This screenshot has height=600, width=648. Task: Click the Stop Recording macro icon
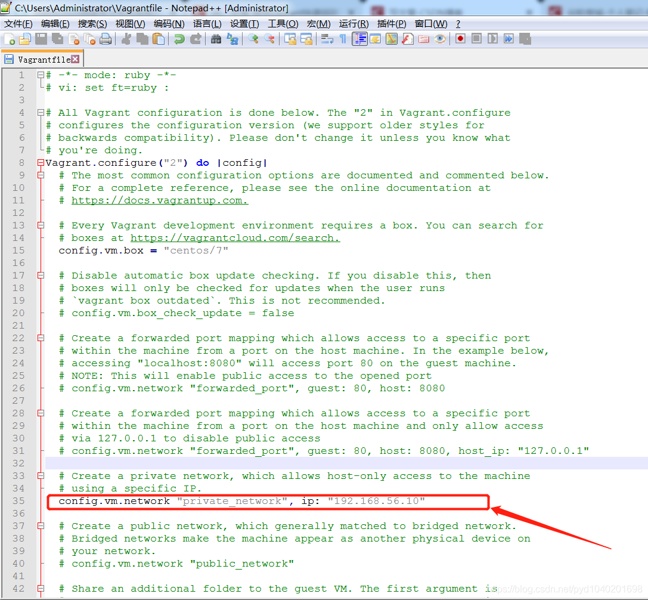point(476,39)
